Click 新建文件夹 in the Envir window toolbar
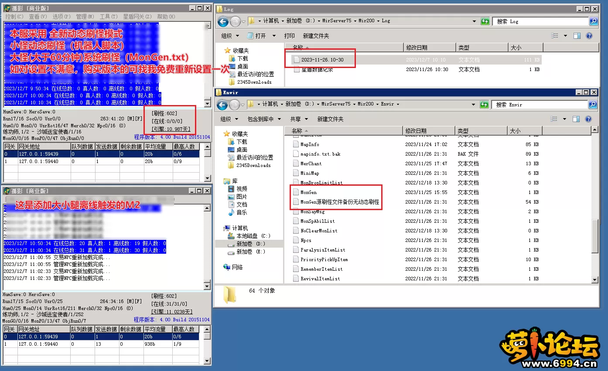 click(330, 119)
